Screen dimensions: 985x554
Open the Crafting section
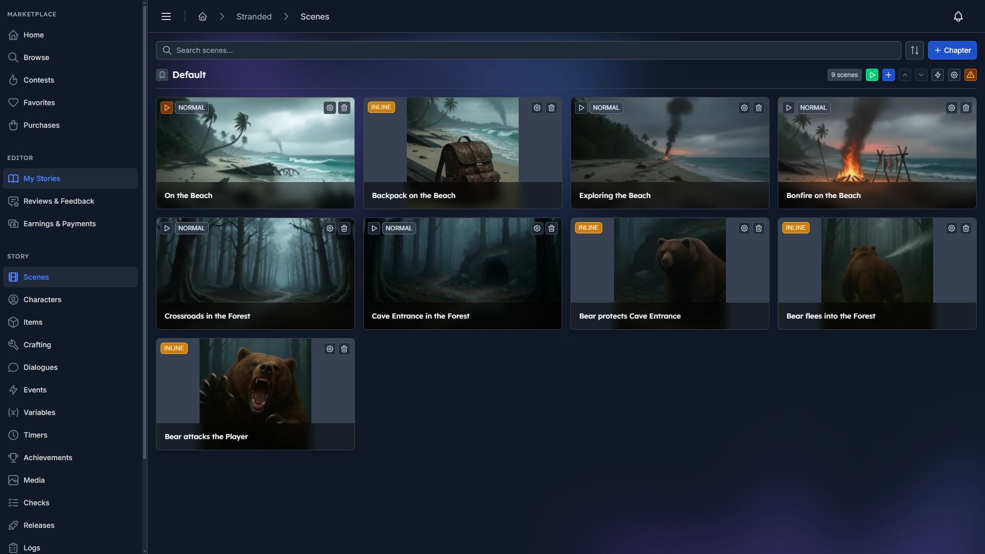click(36, 344)
